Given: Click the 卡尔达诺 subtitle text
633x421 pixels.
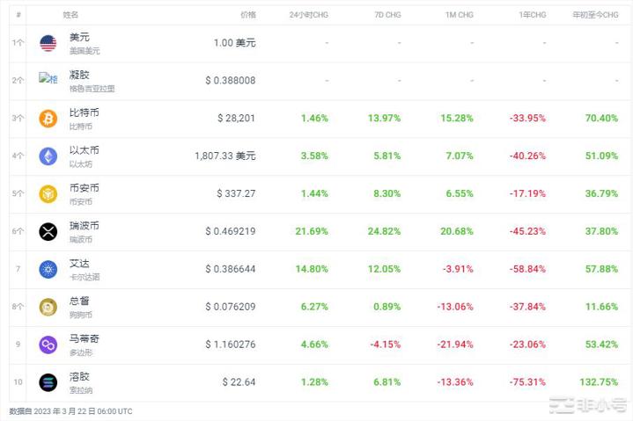Looking at the screenshot, I should coord(85,277).
